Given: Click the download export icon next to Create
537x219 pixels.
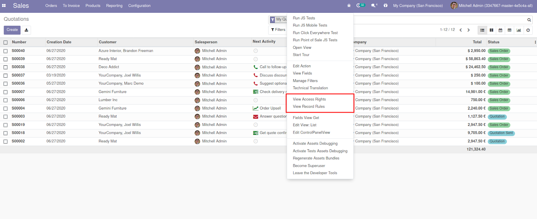Looking at the screenshot, I should click(x=27, y=30).
